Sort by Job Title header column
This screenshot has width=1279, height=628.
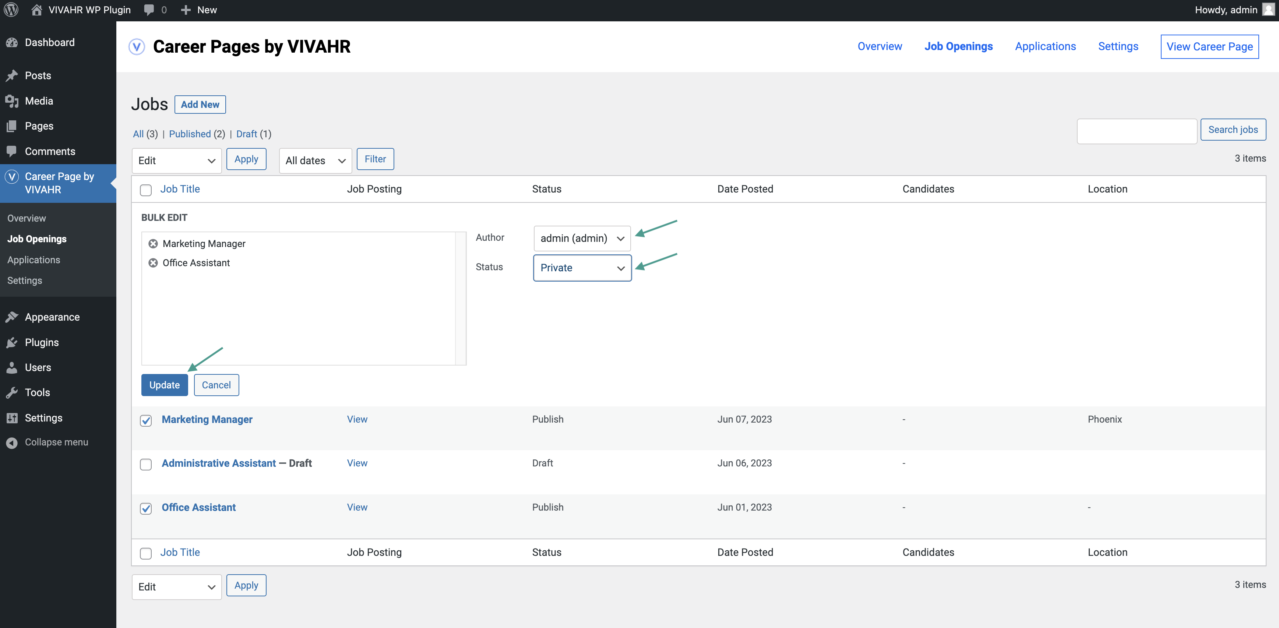click(x=180, y=189)
